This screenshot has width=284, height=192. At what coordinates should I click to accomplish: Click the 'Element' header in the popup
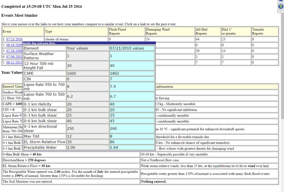pyautogui.click(x=45, y=48)
